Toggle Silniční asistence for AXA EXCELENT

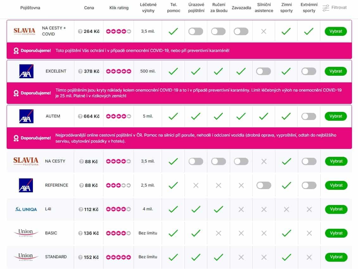(x=263, y=71)
